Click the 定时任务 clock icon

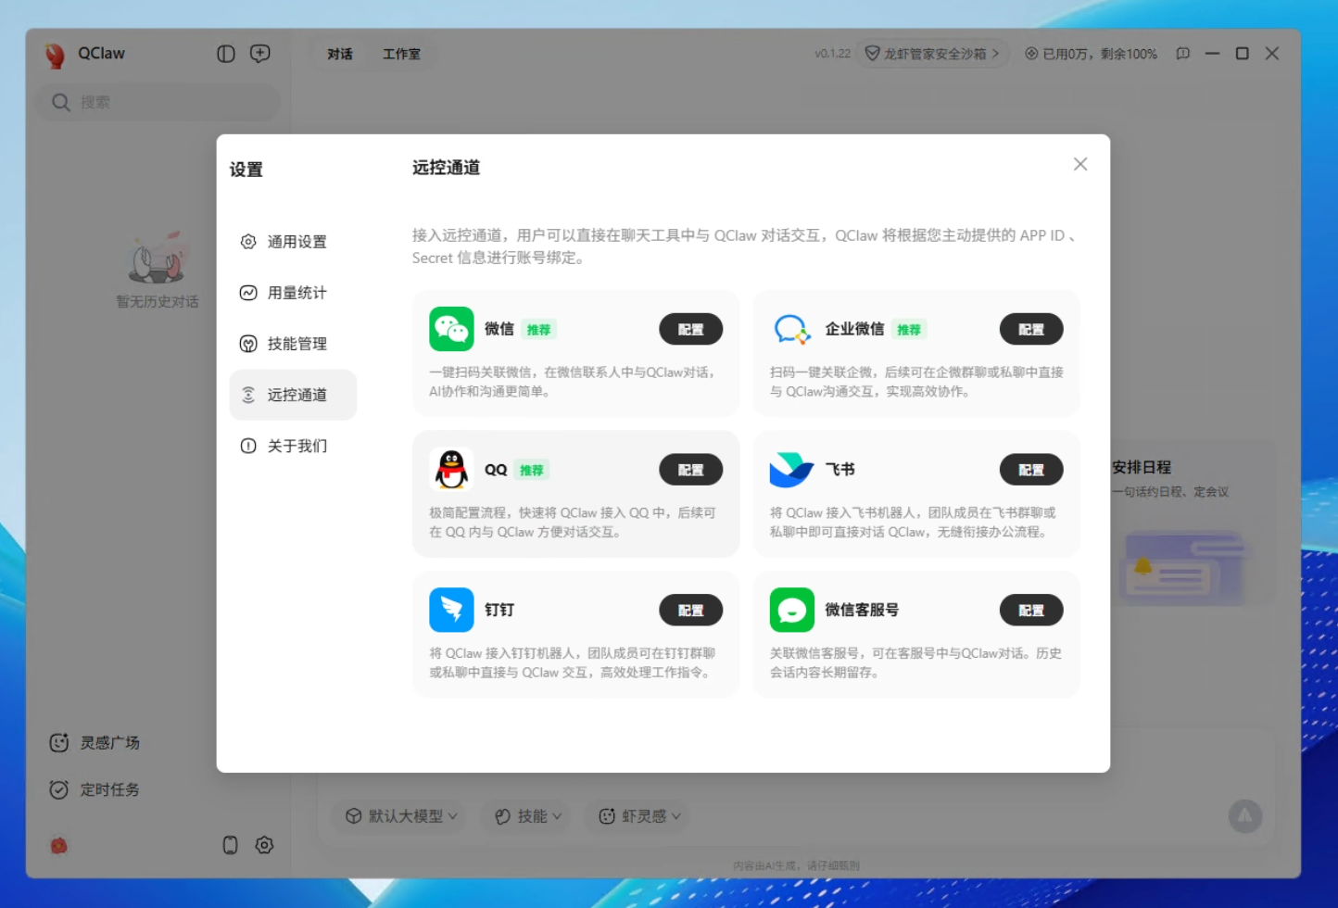tap(59, 789)
